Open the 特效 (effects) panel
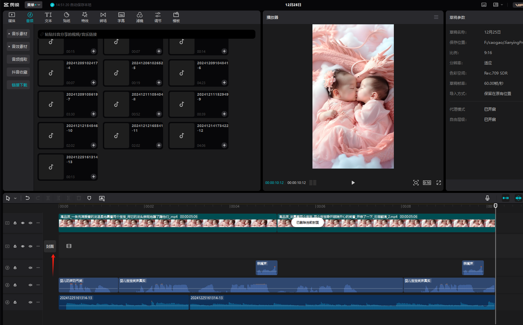The width and height of the screenshot is (523, 325). [85, 17]
